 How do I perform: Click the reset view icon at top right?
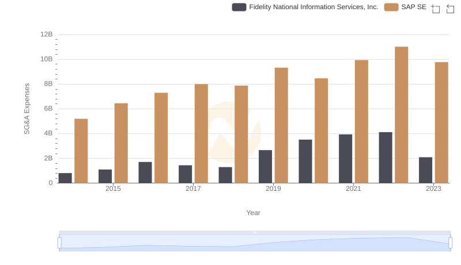pos(451,8)
